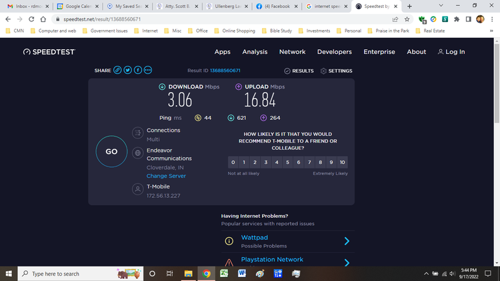Click the server globe icon

138,153
